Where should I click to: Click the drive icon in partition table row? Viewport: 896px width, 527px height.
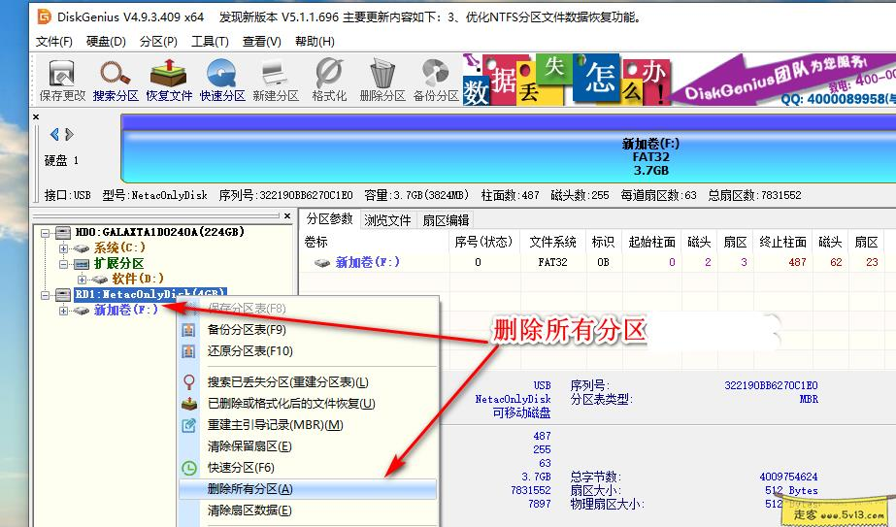[x=322, y=262]
